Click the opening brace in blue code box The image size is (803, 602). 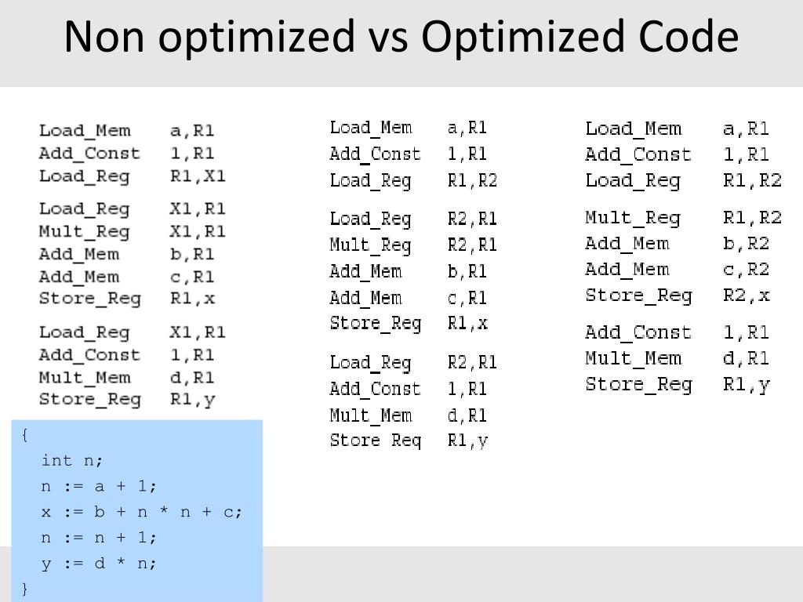(25, 434)
